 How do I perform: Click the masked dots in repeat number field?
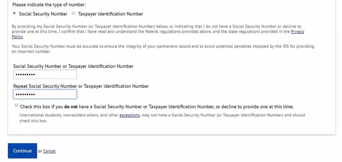[x=26, y=95]
